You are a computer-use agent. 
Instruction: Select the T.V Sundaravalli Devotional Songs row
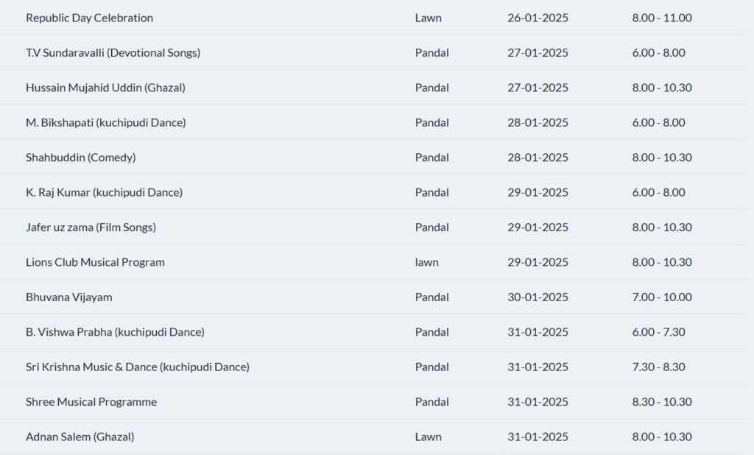(x=113, y=52)
